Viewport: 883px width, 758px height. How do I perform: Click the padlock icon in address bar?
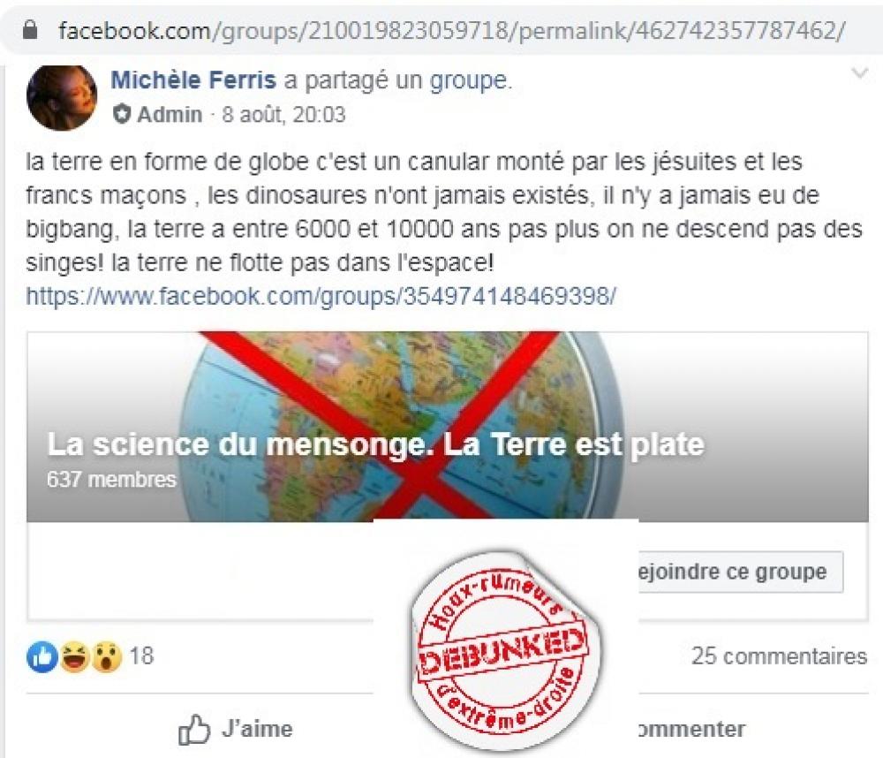30,30
